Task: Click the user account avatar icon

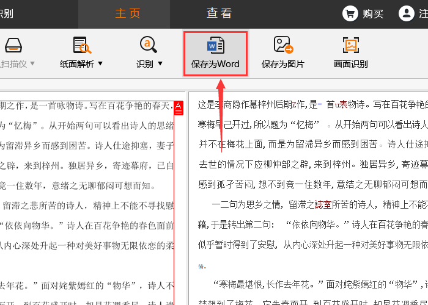Action: pyautogui.click(x=407, y=13)
